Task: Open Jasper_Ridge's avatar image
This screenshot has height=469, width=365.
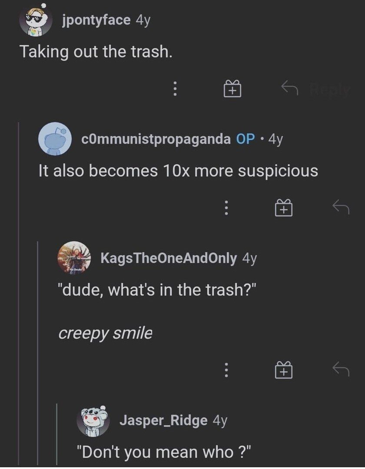Action: pos(93,420)
